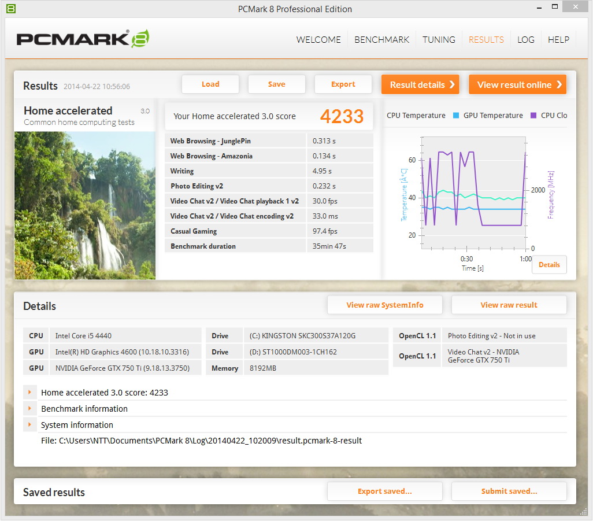Expand the Home accelerated 3.0 score section

click(30, 393)
